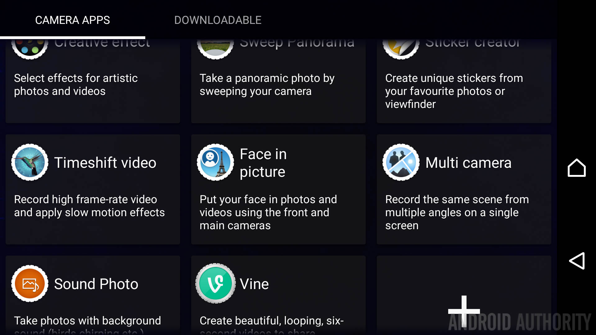Add a camera app via plus tile

[x=464, y=311]
